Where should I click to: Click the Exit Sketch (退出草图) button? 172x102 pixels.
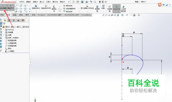tap(3, 7)
